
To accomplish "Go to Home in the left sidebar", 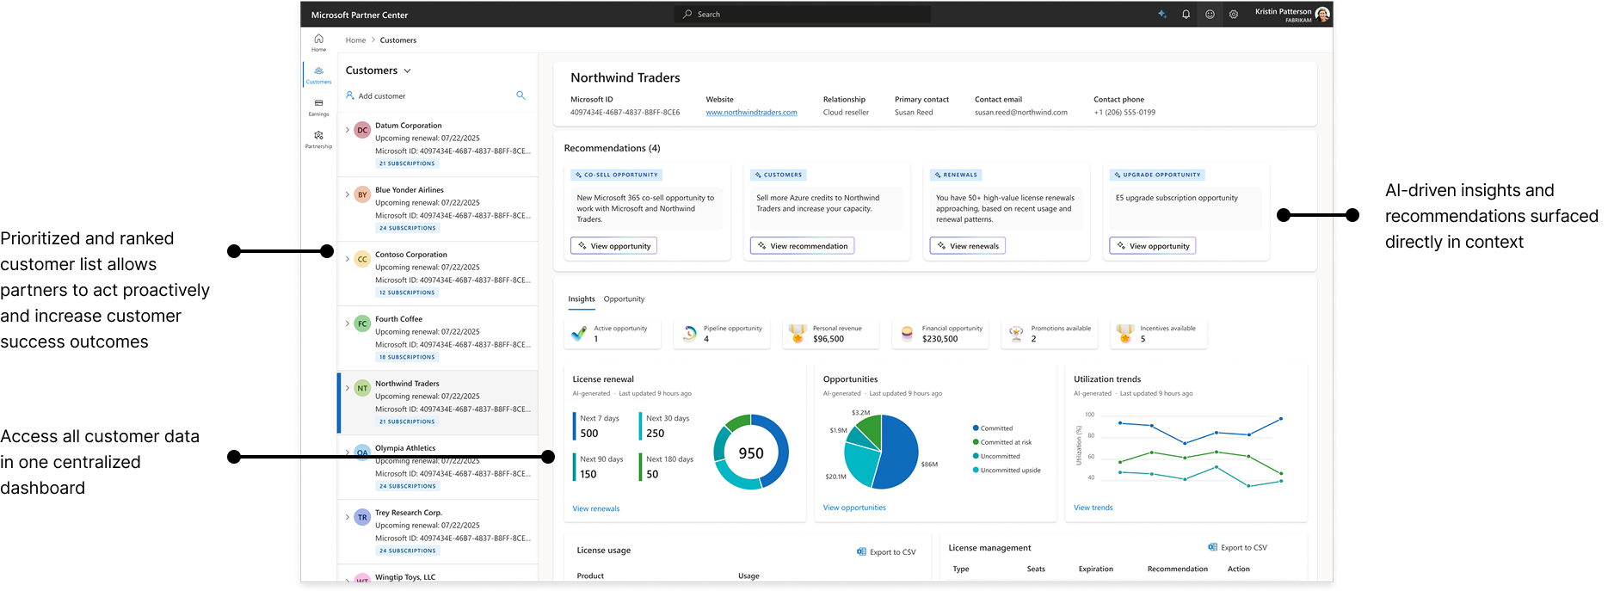I will [x=318, y=42].
